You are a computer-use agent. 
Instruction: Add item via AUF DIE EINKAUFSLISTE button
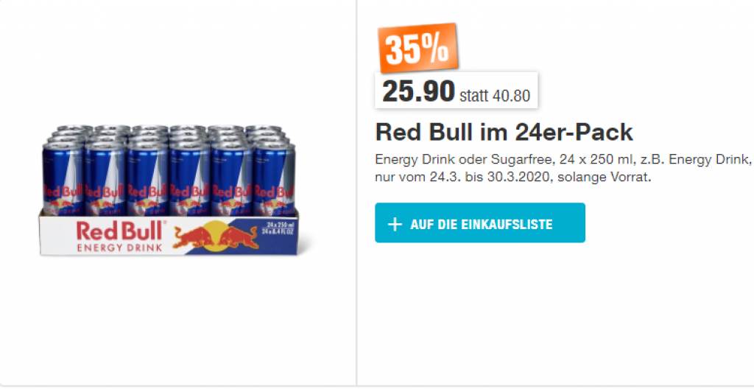coord(480,223)
